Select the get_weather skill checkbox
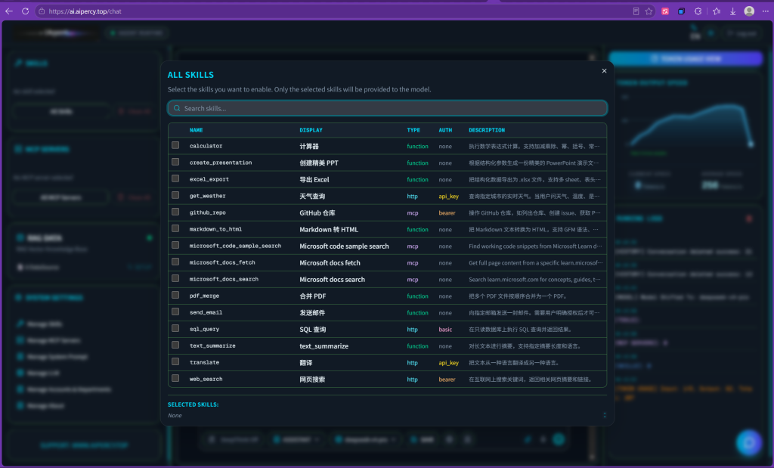The height and width of the screenshot is (468, 774). pyautogui.click(x=175, y=195)
